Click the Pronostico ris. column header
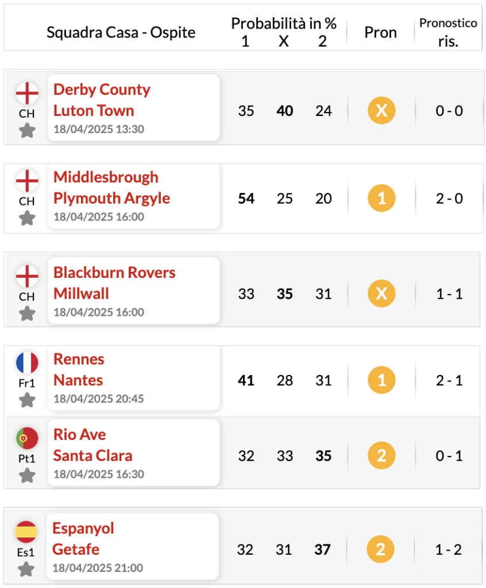 coord(448,32)
